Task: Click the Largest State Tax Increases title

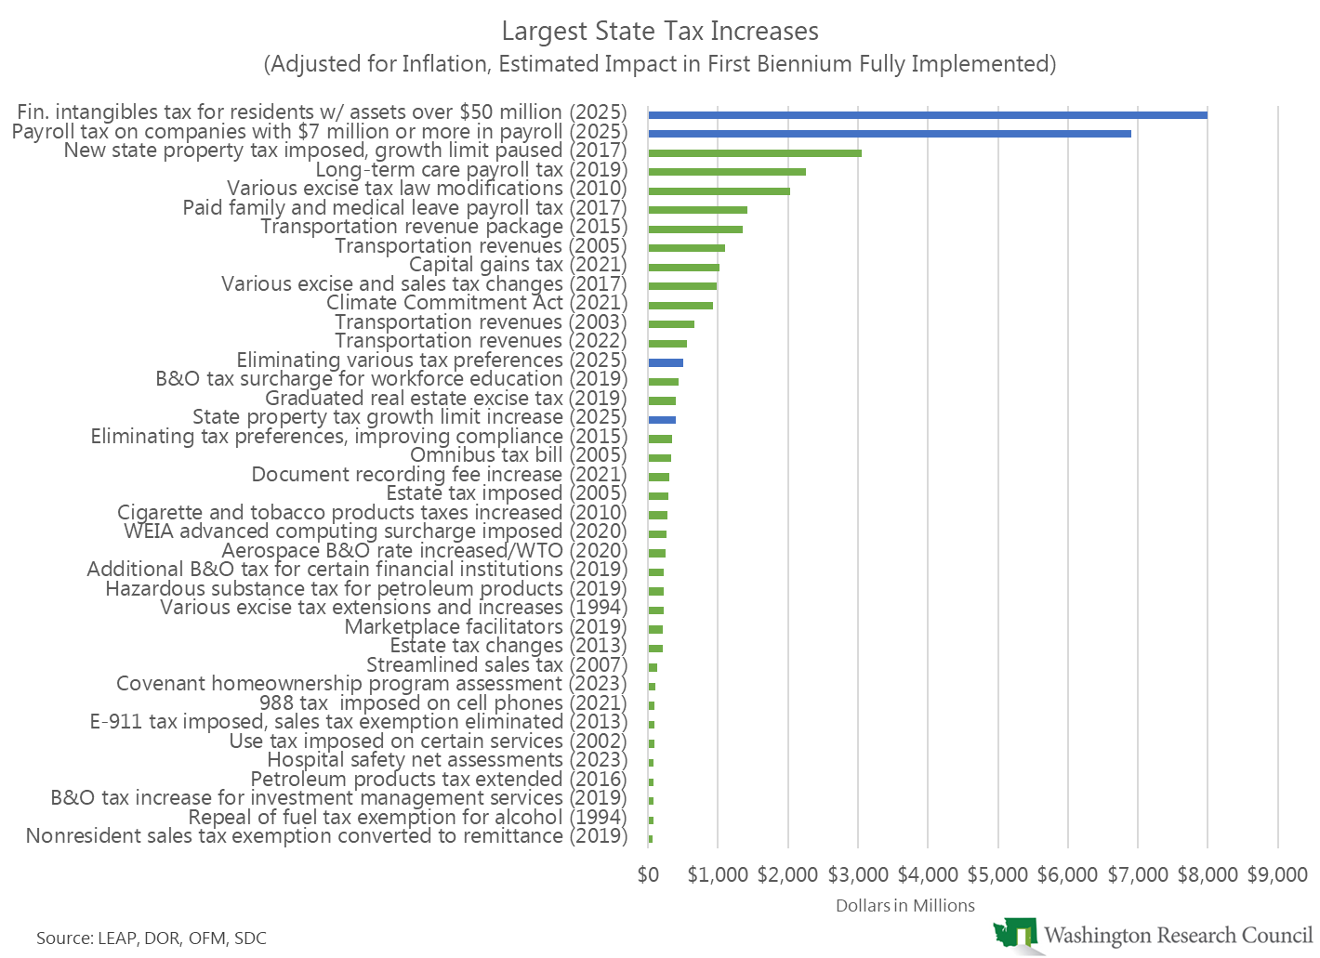Action: [x=660, y=31]
